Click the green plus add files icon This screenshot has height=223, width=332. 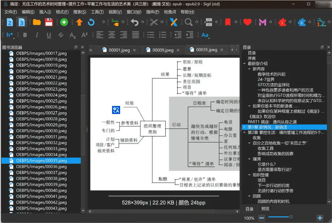(x=64, y=22)
